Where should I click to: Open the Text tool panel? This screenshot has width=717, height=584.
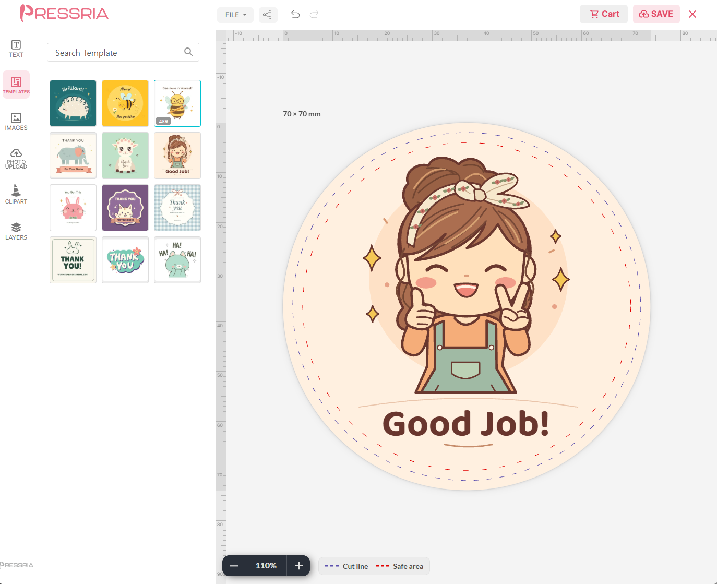tap(16, 49)
